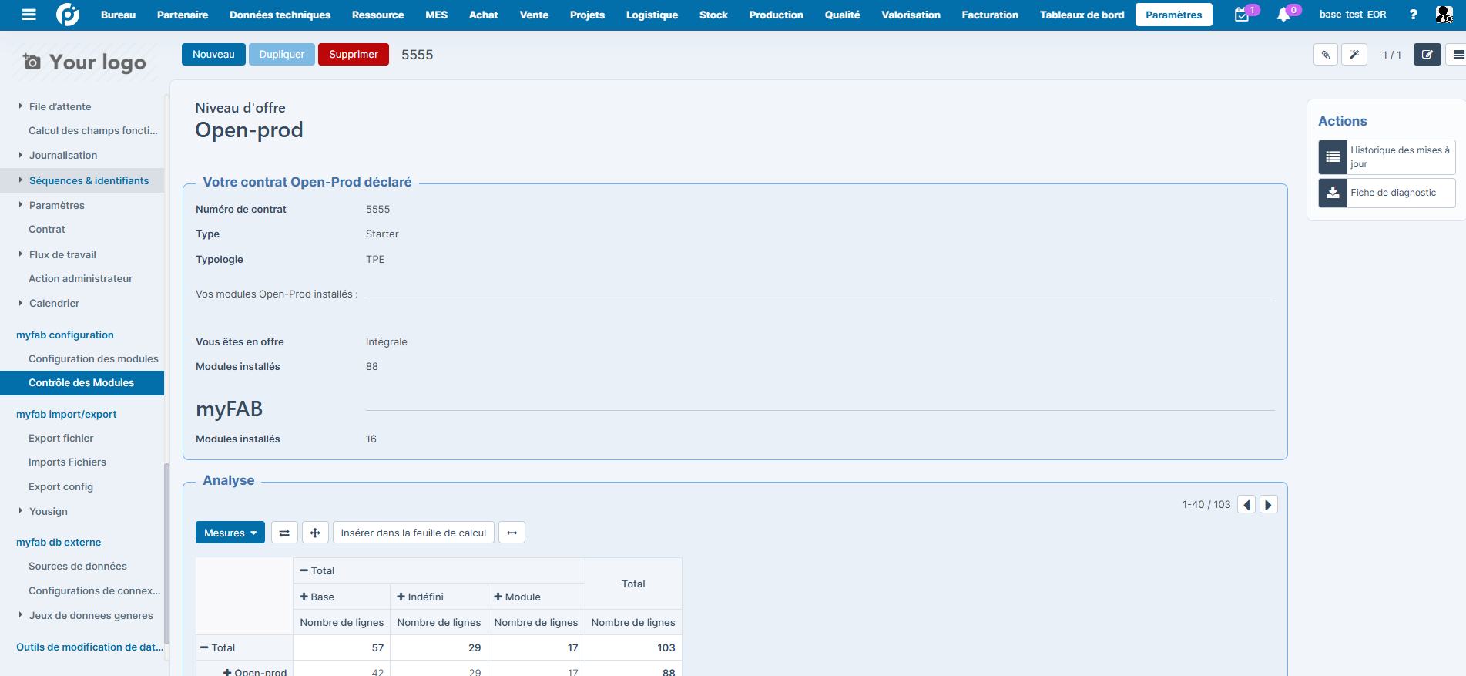Open Contrat in sidebar

[x=47, y=229]
